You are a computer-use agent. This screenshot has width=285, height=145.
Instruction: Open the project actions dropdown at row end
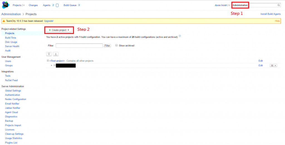click(273, 66)
